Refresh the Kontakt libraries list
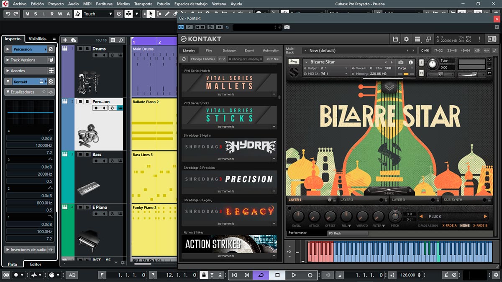This screenshot has width=502, height=282. (x=184, y=59)
